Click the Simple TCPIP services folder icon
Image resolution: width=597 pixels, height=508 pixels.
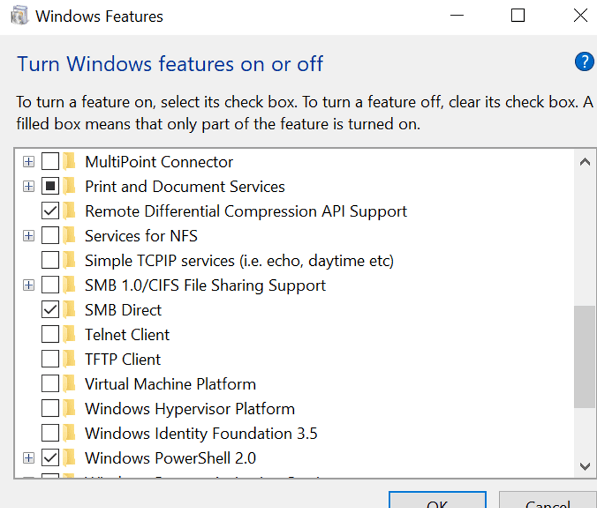click(x=69, y=260)
